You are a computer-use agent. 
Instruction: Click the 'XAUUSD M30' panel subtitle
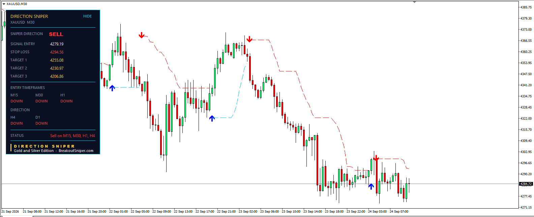click(x=22, y=22)
